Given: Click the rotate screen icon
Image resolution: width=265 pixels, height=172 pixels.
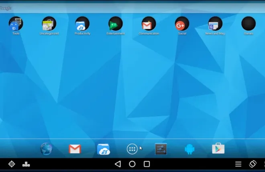Looking at the screenshot, I should click(x=253, y=164).
